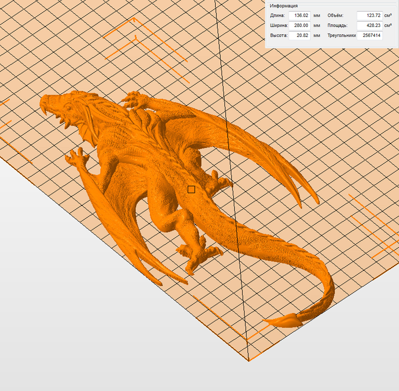Click the small black square marker on dragon
The height and width of the screenshot is (391, 399).
click(191, 190)
